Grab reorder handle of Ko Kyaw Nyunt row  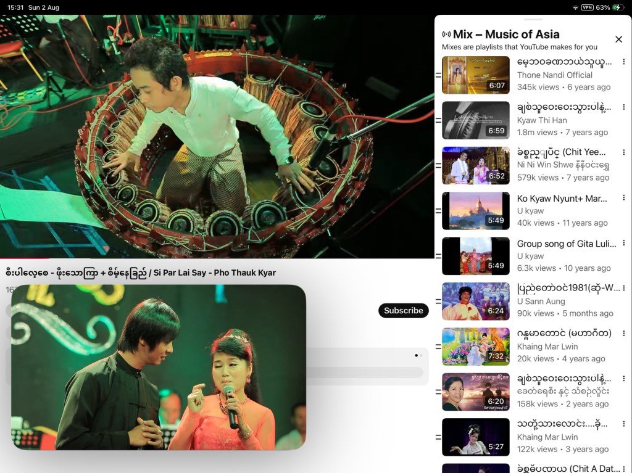(x=438, y=211)
